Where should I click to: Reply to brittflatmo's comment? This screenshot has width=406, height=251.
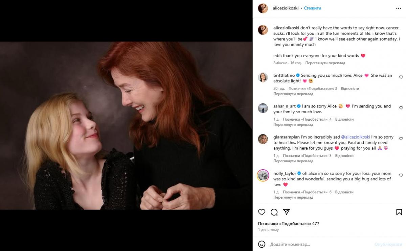(x=350, y=89)
